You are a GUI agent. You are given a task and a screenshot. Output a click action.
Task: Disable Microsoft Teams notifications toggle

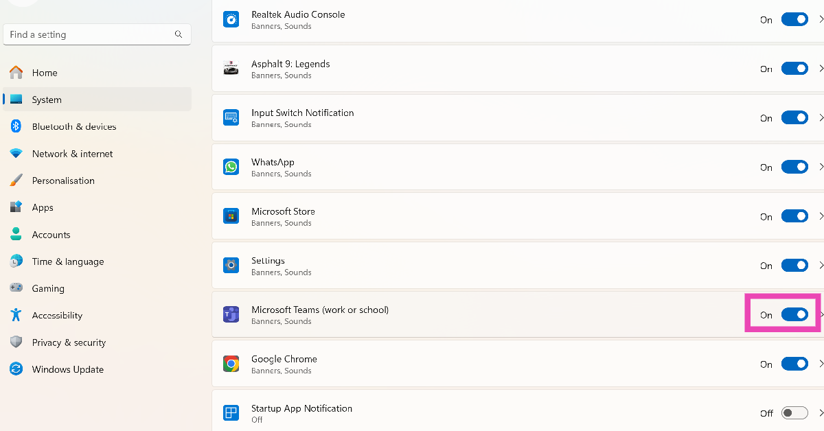(x=794, y=315)
